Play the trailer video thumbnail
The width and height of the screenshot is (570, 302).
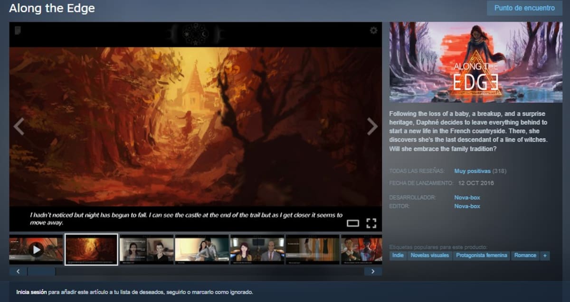pyautogui.click(x=36, y=249)
